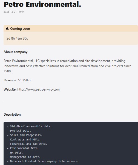
Task: Click the About company heading
Action: pyautogui.click(x=16, y=52)
